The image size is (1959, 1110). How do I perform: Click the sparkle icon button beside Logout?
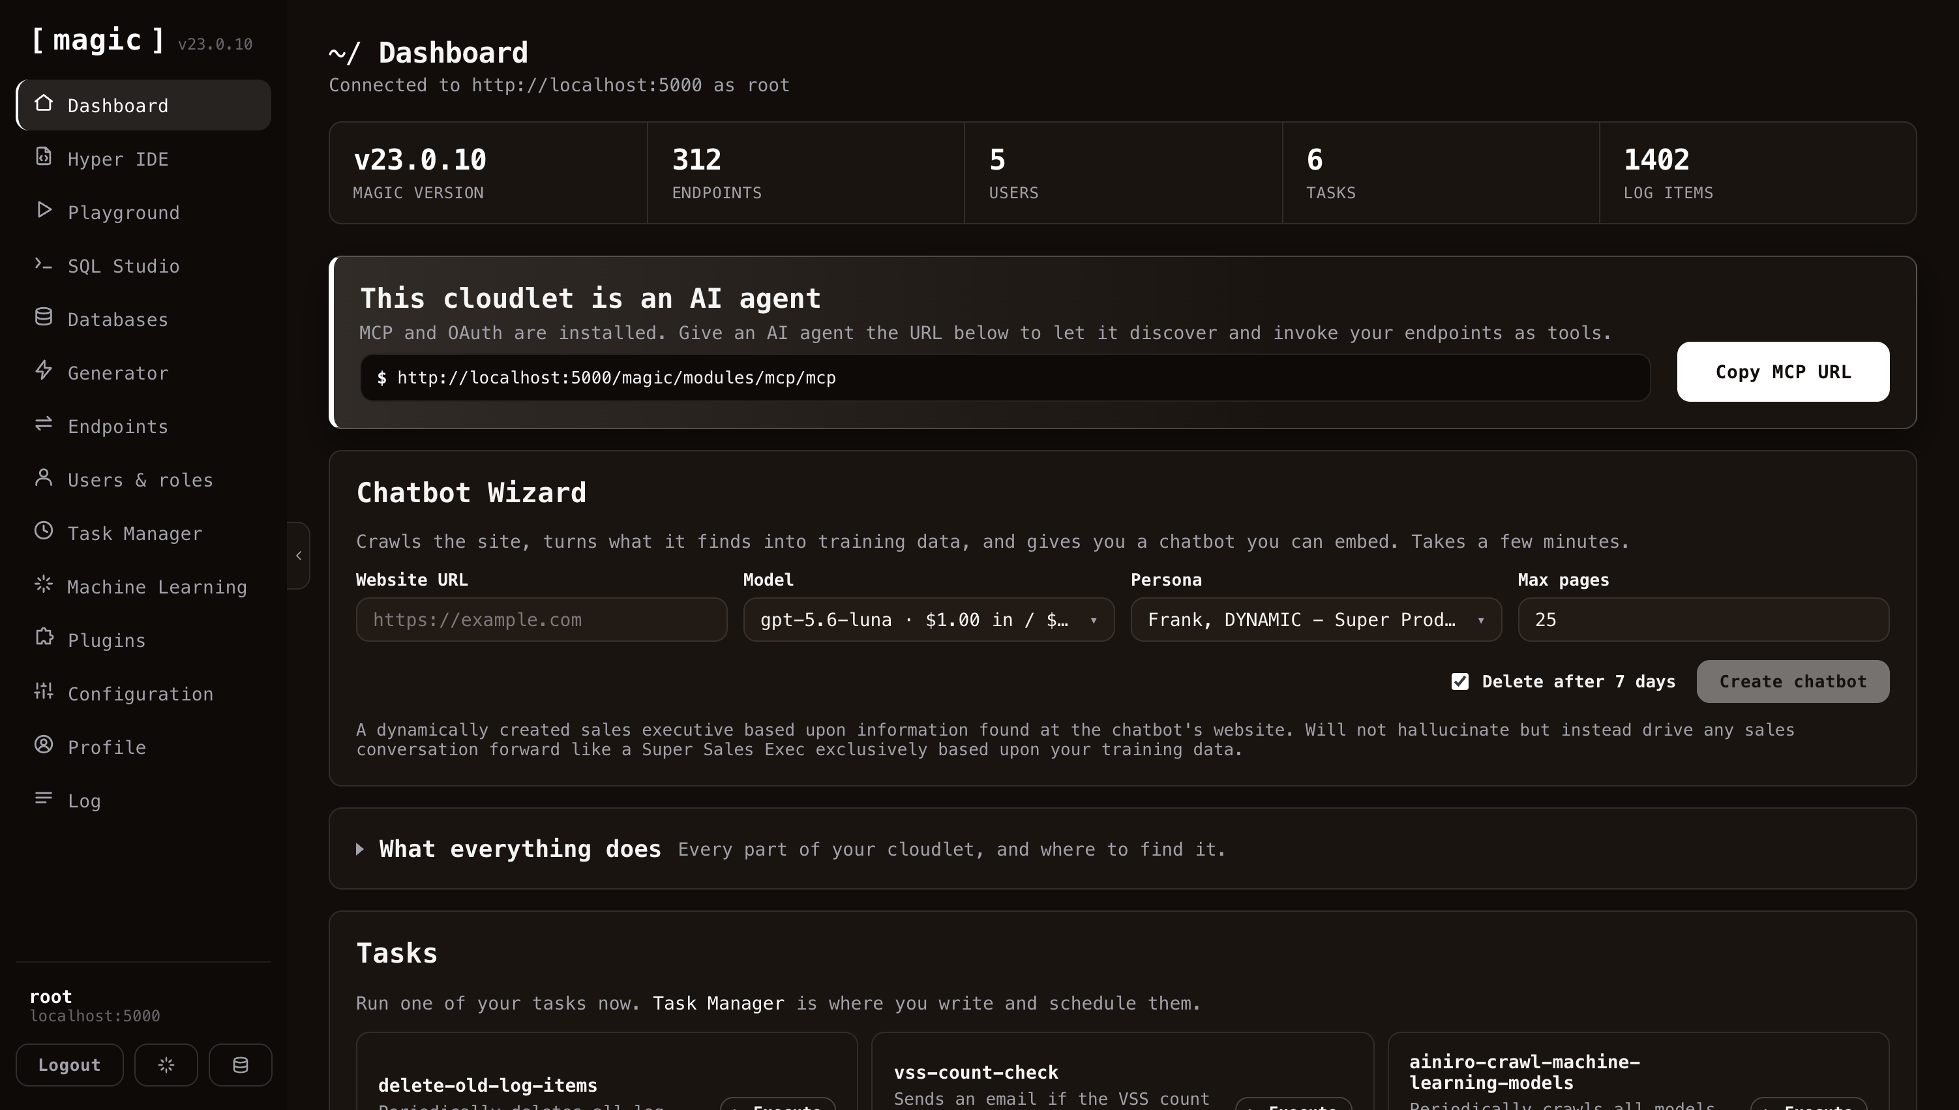tap(166, 1064)
